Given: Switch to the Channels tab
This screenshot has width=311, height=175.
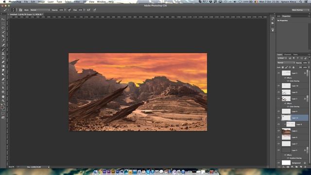Looking at the screenshot, I should pyautogui.click(x=287, y=54).
